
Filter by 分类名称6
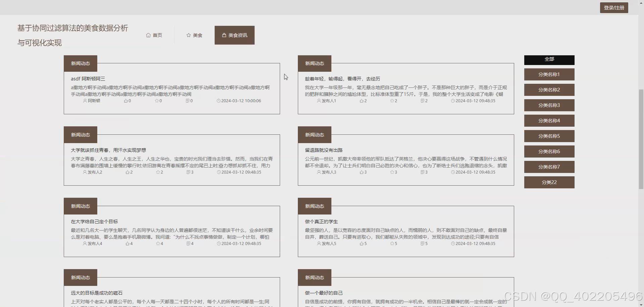click(549, 151)
